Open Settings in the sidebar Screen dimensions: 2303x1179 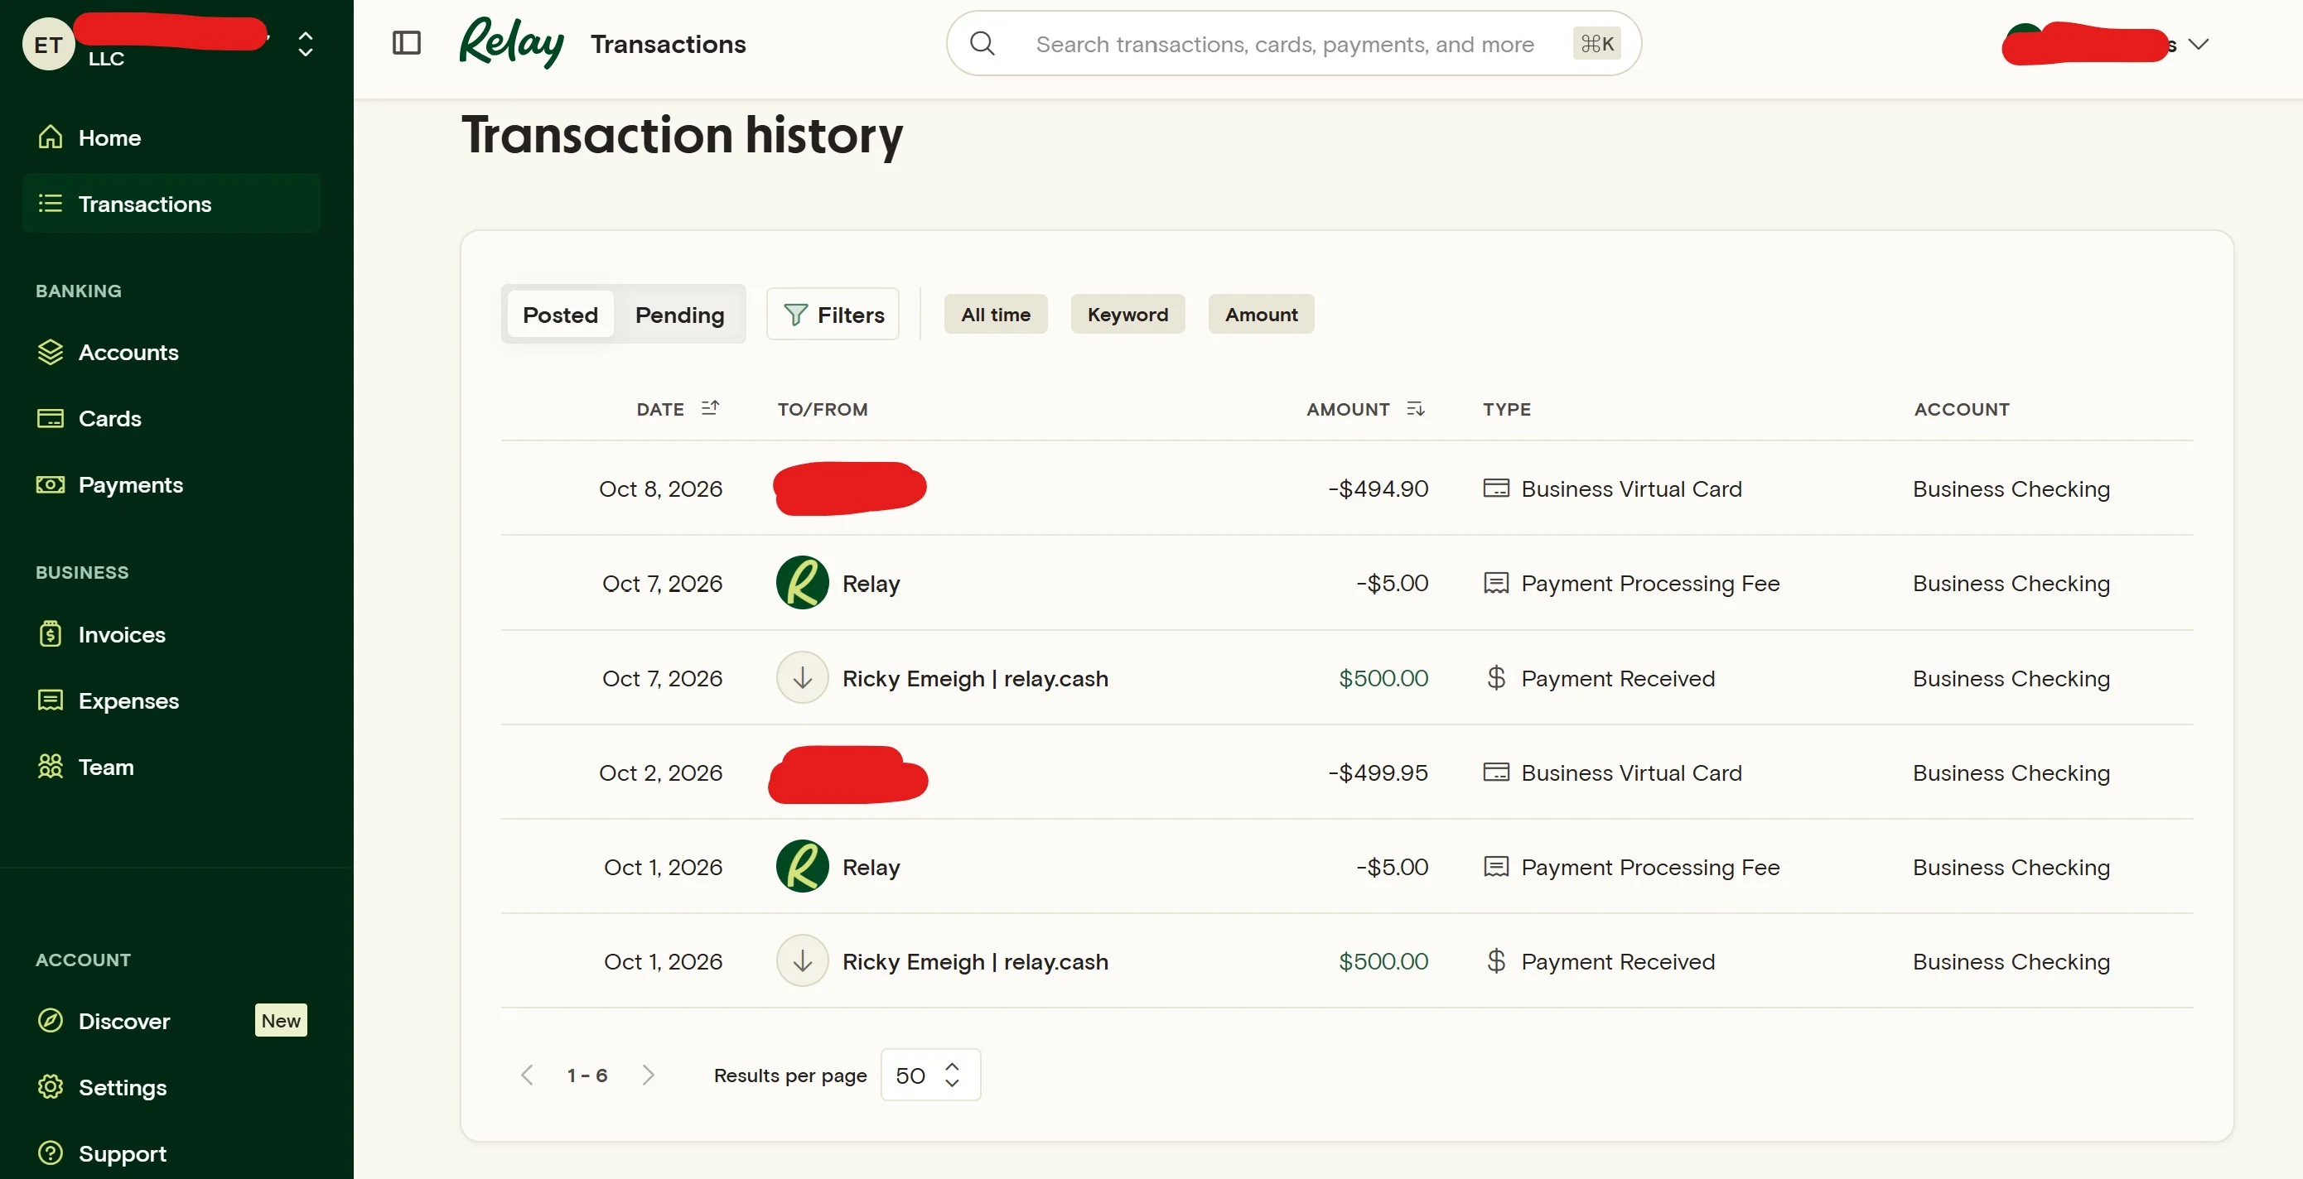tap(102, 1086)
